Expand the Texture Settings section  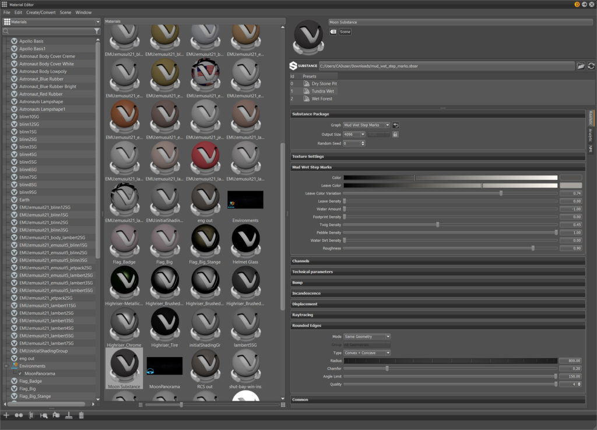(x=438, y=156)
